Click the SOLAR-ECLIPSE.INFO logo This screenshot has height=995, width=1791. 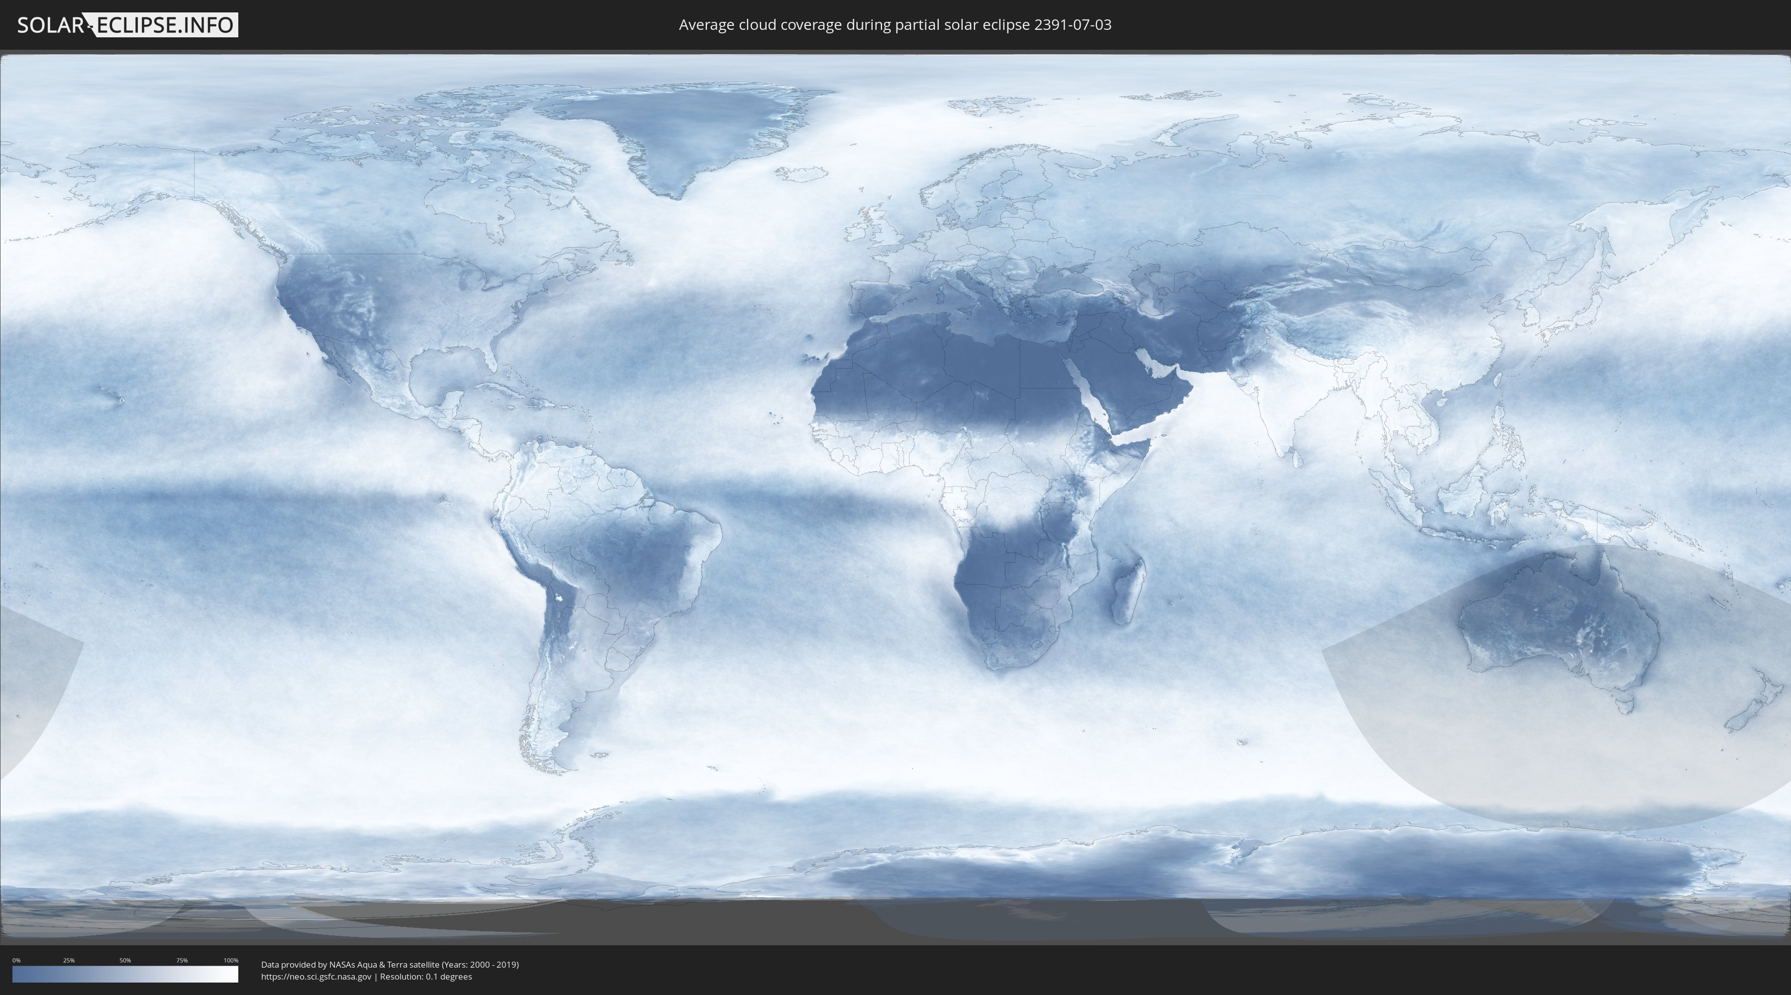[127, 25]
